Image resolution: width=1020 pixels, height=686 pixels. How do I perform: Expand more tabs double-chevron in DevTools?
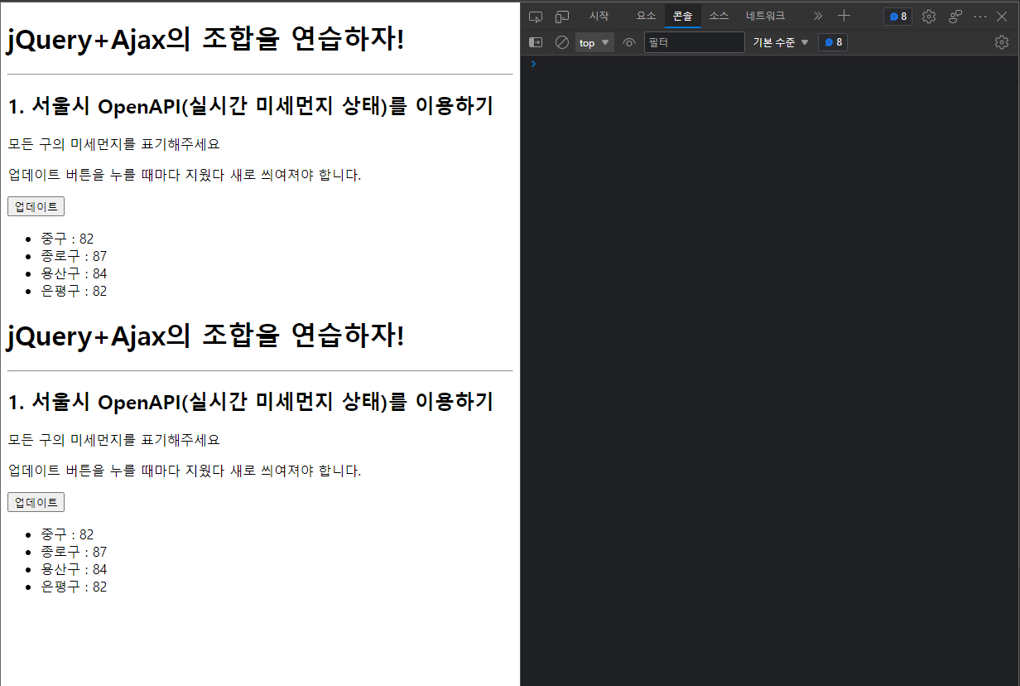pos(818,16)
